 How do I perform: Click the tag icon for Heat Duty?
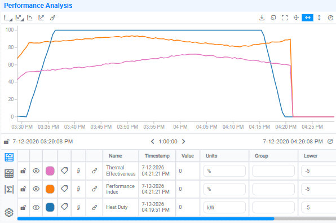[64, 207]
